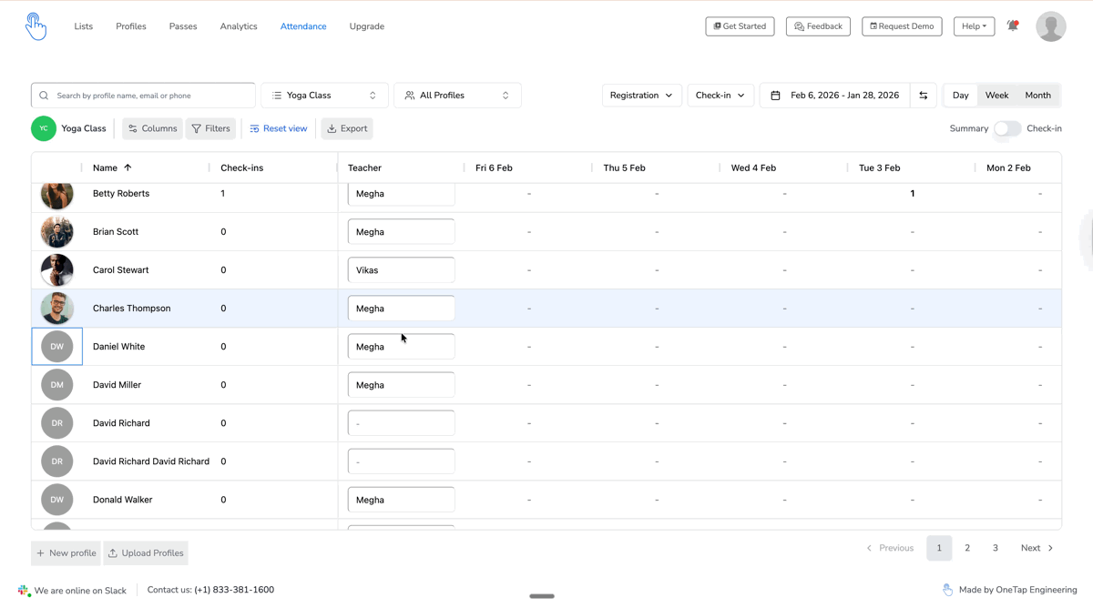Click the profile search input field
Image resolution: width=1093 pixels, height=608 pixels.
point(150,96)
